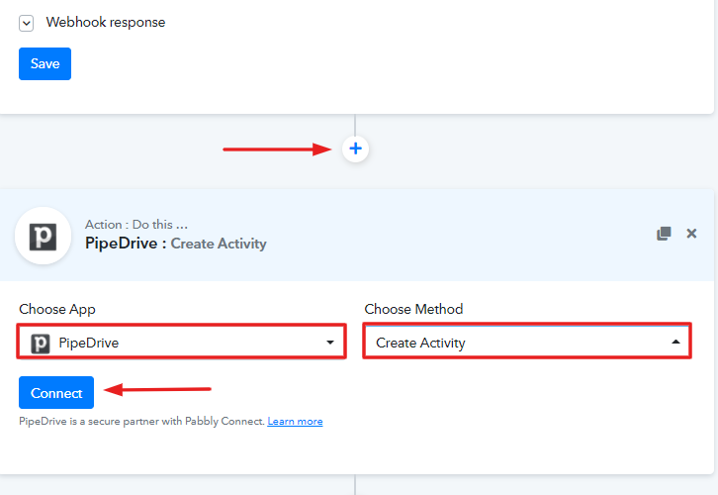Open the Learn more link
718x495 pixels.
[x=295, y=421]
